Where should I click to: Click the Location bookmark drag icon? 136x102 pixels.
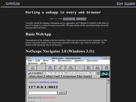[29, 73]
